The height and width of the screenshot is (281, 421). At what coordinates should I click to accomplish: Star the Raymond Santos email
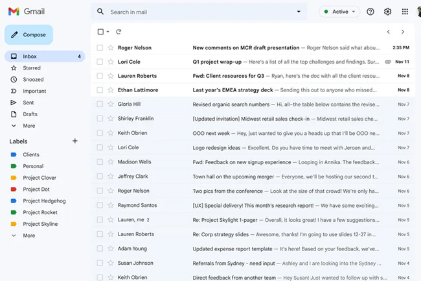[111, 205]
